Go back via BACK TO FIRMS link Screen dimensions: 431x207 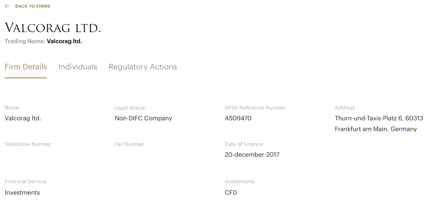pos(32,6)
